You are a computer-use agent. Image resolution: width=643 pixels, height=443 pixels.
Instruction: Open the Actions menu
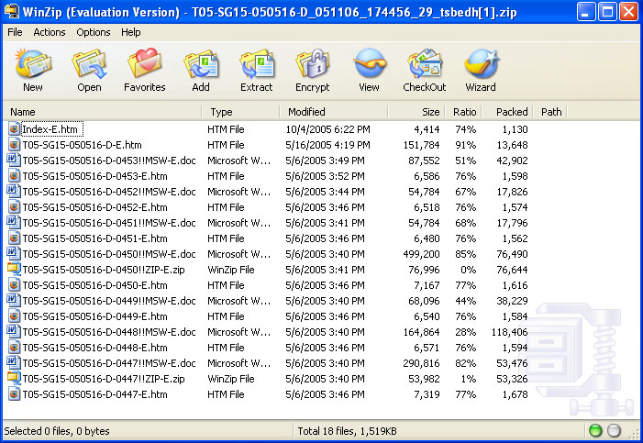50,32
